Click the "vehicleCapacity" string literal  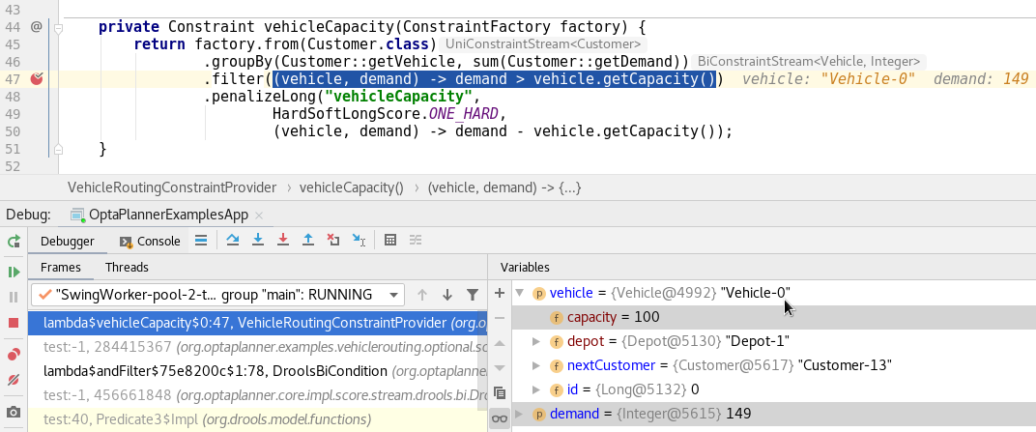click(x=399, y=97)
